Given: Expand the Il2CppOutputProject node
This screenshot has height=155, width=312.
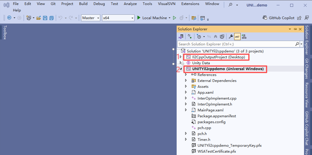Looking at the screenshot, I should [180, 57].
